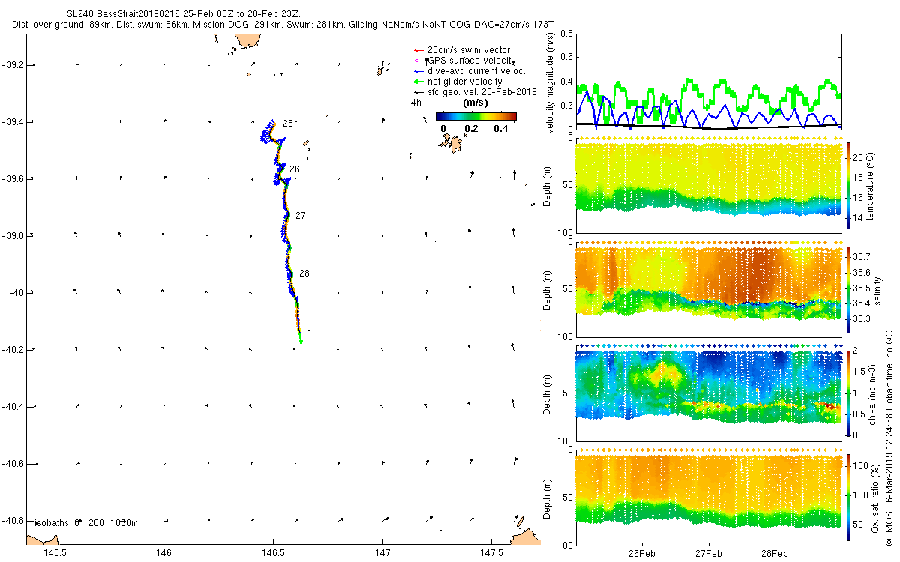
Task: Select the 'dive-avg current veloc.' legend entry
Action: click(469, 71)
